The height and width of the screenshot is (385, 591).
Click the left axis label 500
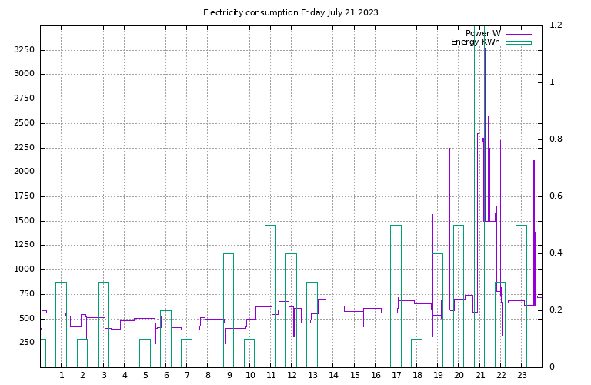pos(26,318)
